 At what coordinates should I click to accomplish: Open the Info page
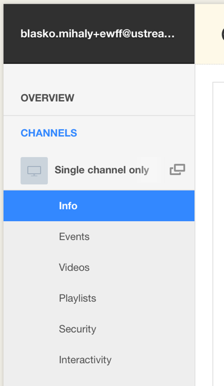click(99, 206)
